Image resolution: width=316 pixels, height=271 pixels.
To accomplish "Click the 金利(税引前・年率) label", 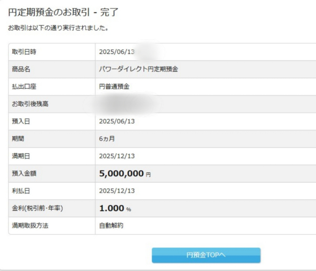I will click(37, 208).
